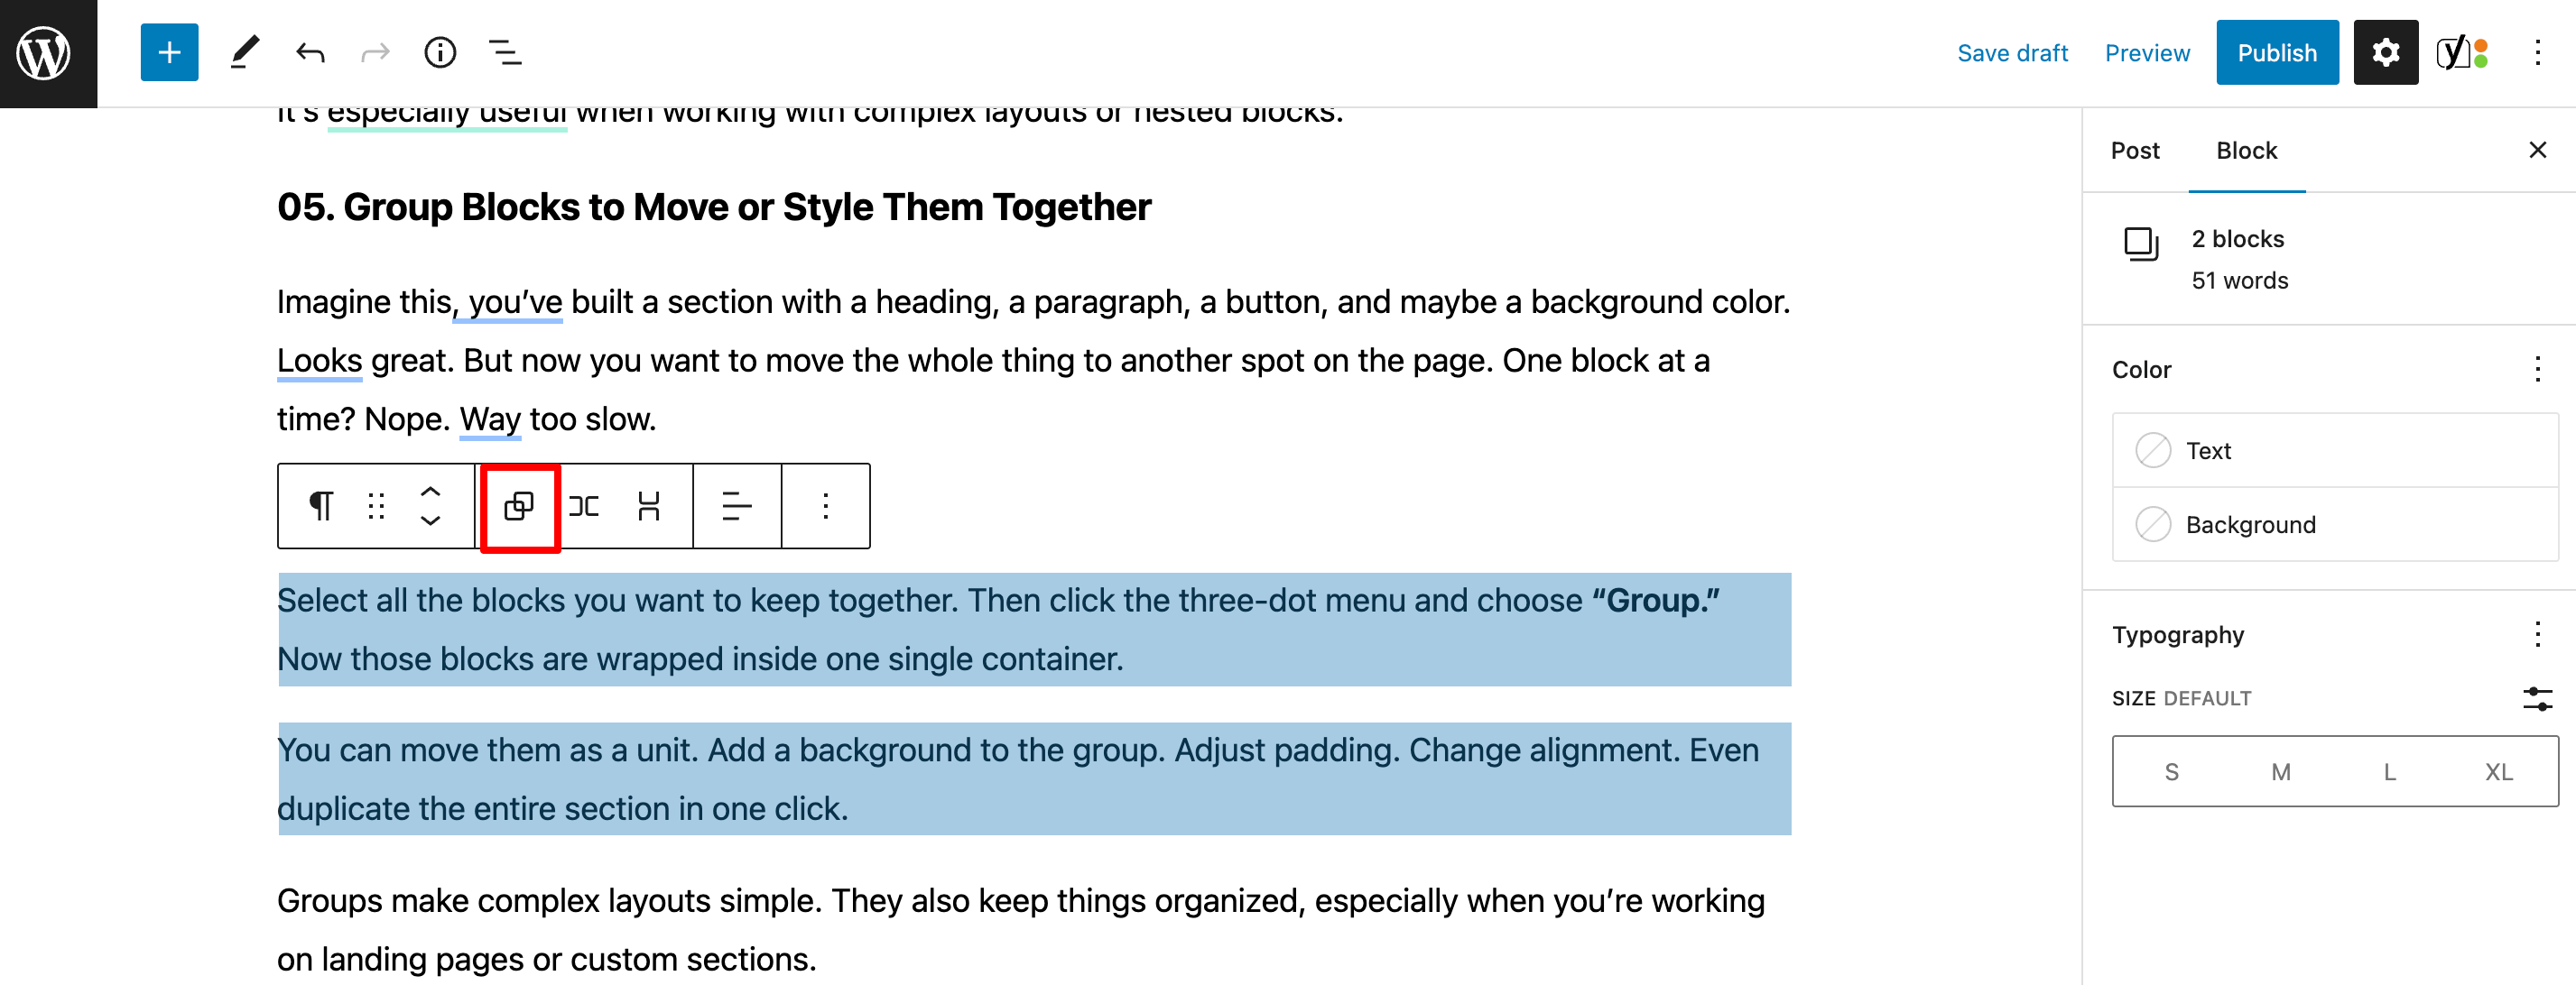Screen dimensions: 2576x985
Task: Switch to the Post tab
Action: pos(2135,151)
